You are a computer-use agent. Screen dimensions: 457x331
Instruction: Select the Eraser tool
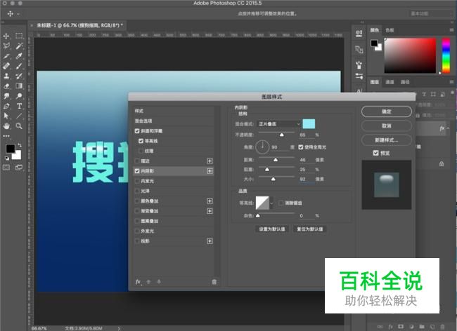6,86
